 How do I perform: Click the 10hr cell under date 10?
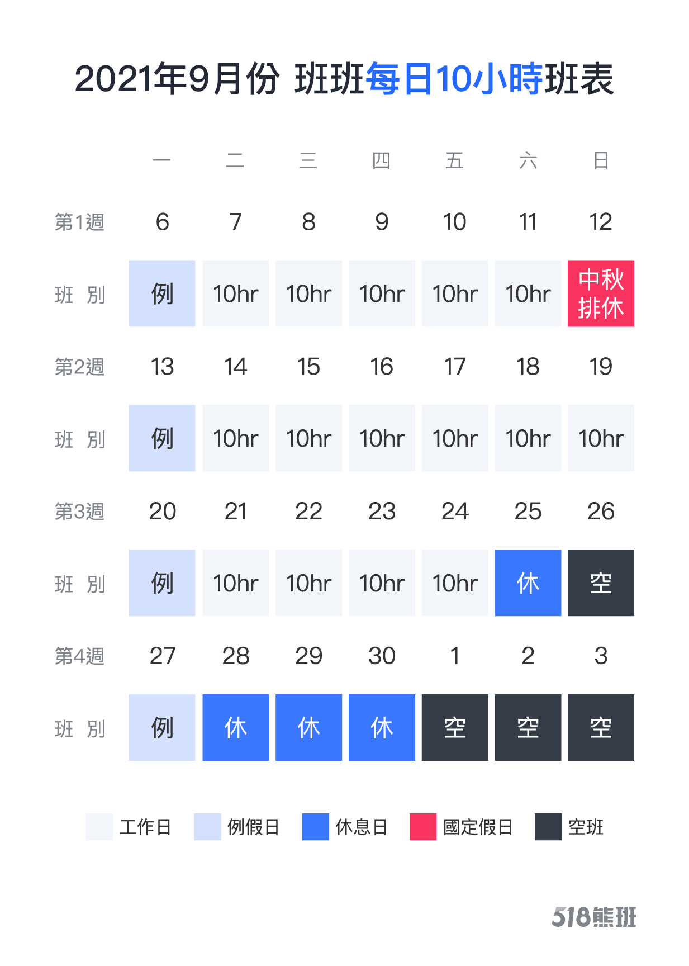tap(455, 293)
